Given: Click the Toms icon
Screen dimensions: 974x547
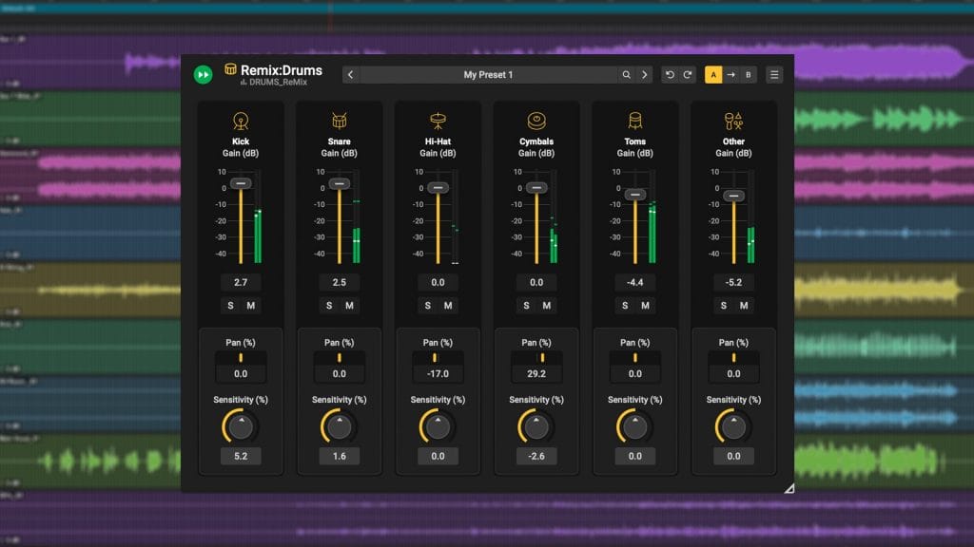Looking at the screenshot, I should [x=635, y=121].
